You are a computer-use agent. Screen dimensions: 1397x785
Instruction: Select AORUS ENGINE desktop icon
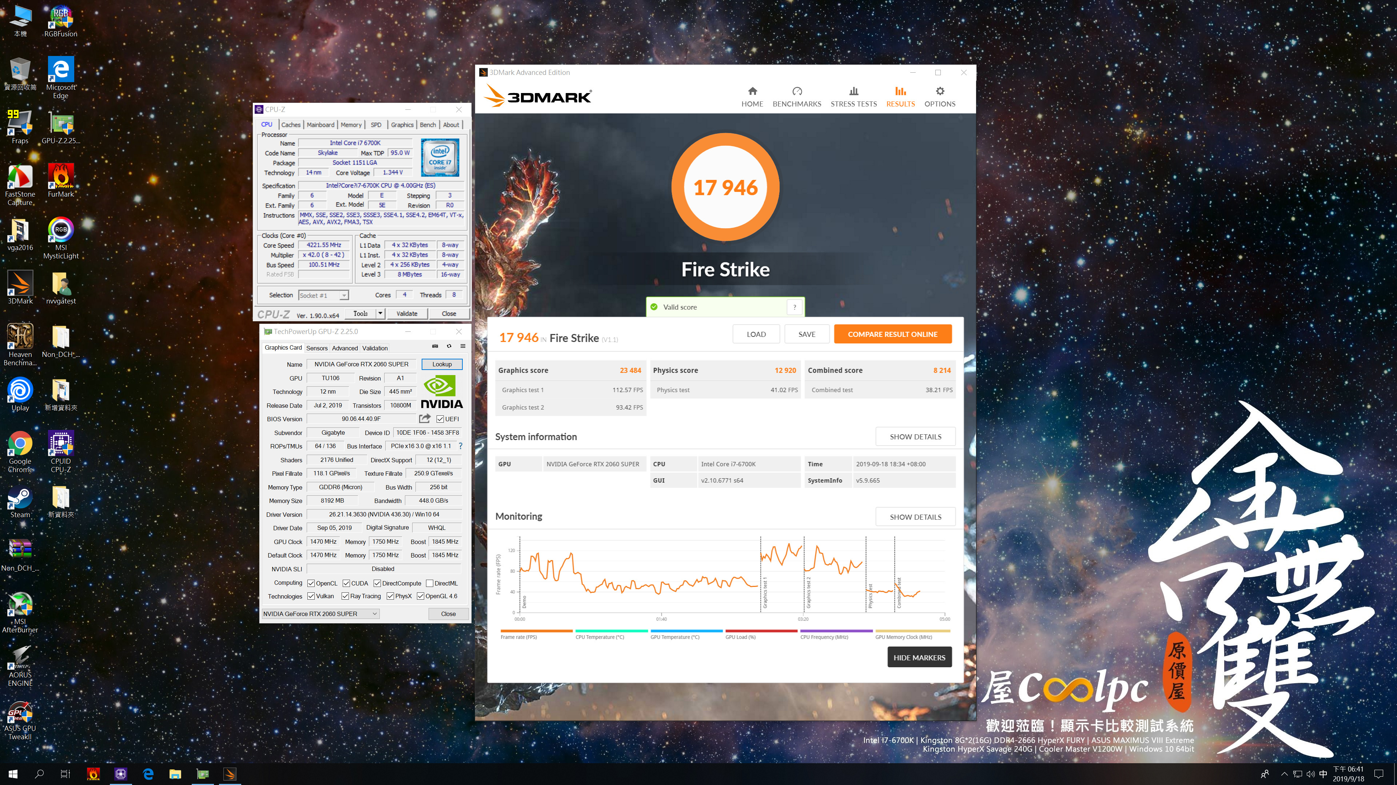[x=20, y=665]
